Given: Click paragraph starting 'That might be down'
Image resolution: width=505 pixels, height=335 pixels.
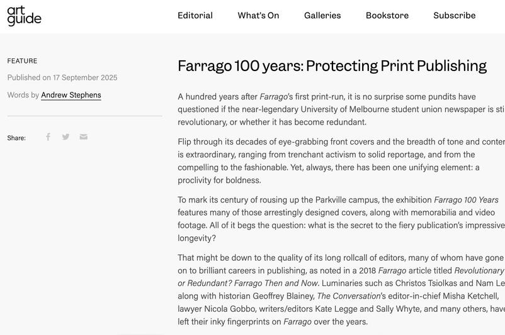Looking at the screenshot, I should tap(341, 290).
